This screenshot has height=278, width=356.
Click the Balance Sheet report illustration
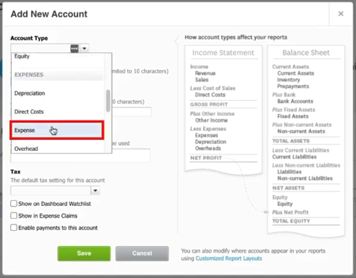coord(306,141)
